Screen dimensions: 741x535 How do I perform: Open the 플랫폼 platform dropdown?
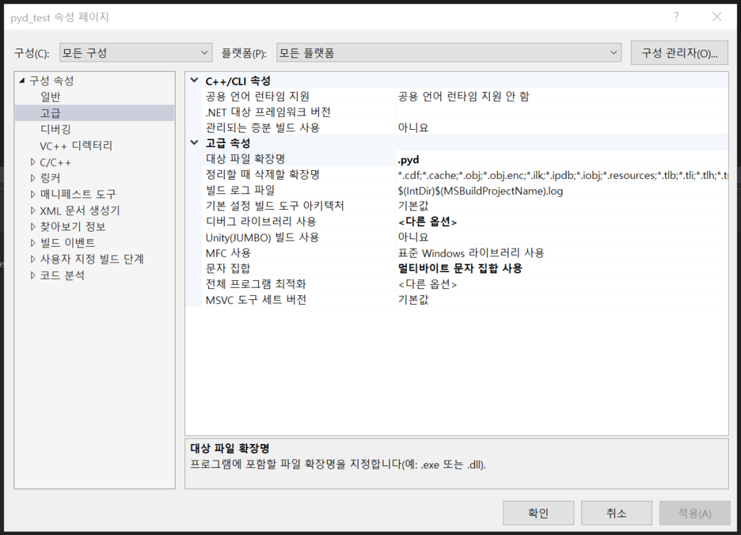[x=449, y=53]
